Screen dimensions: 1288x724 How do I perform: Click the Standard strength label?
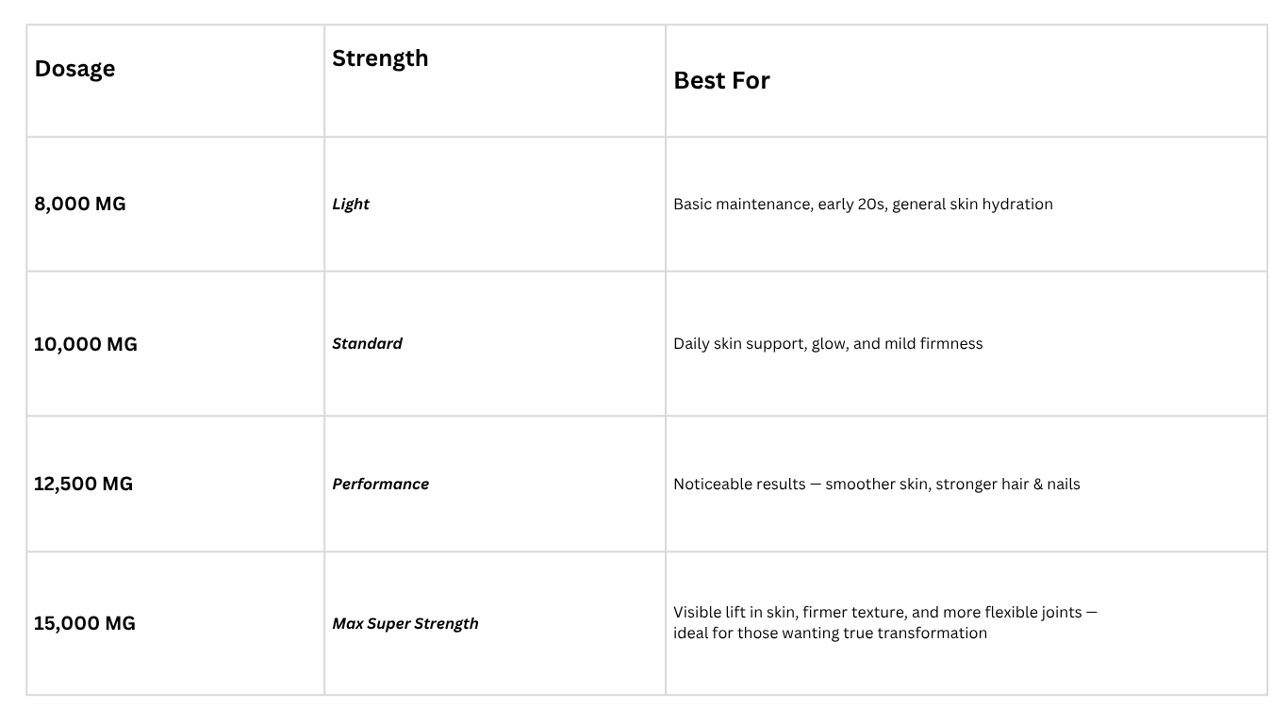click(367, 344)
